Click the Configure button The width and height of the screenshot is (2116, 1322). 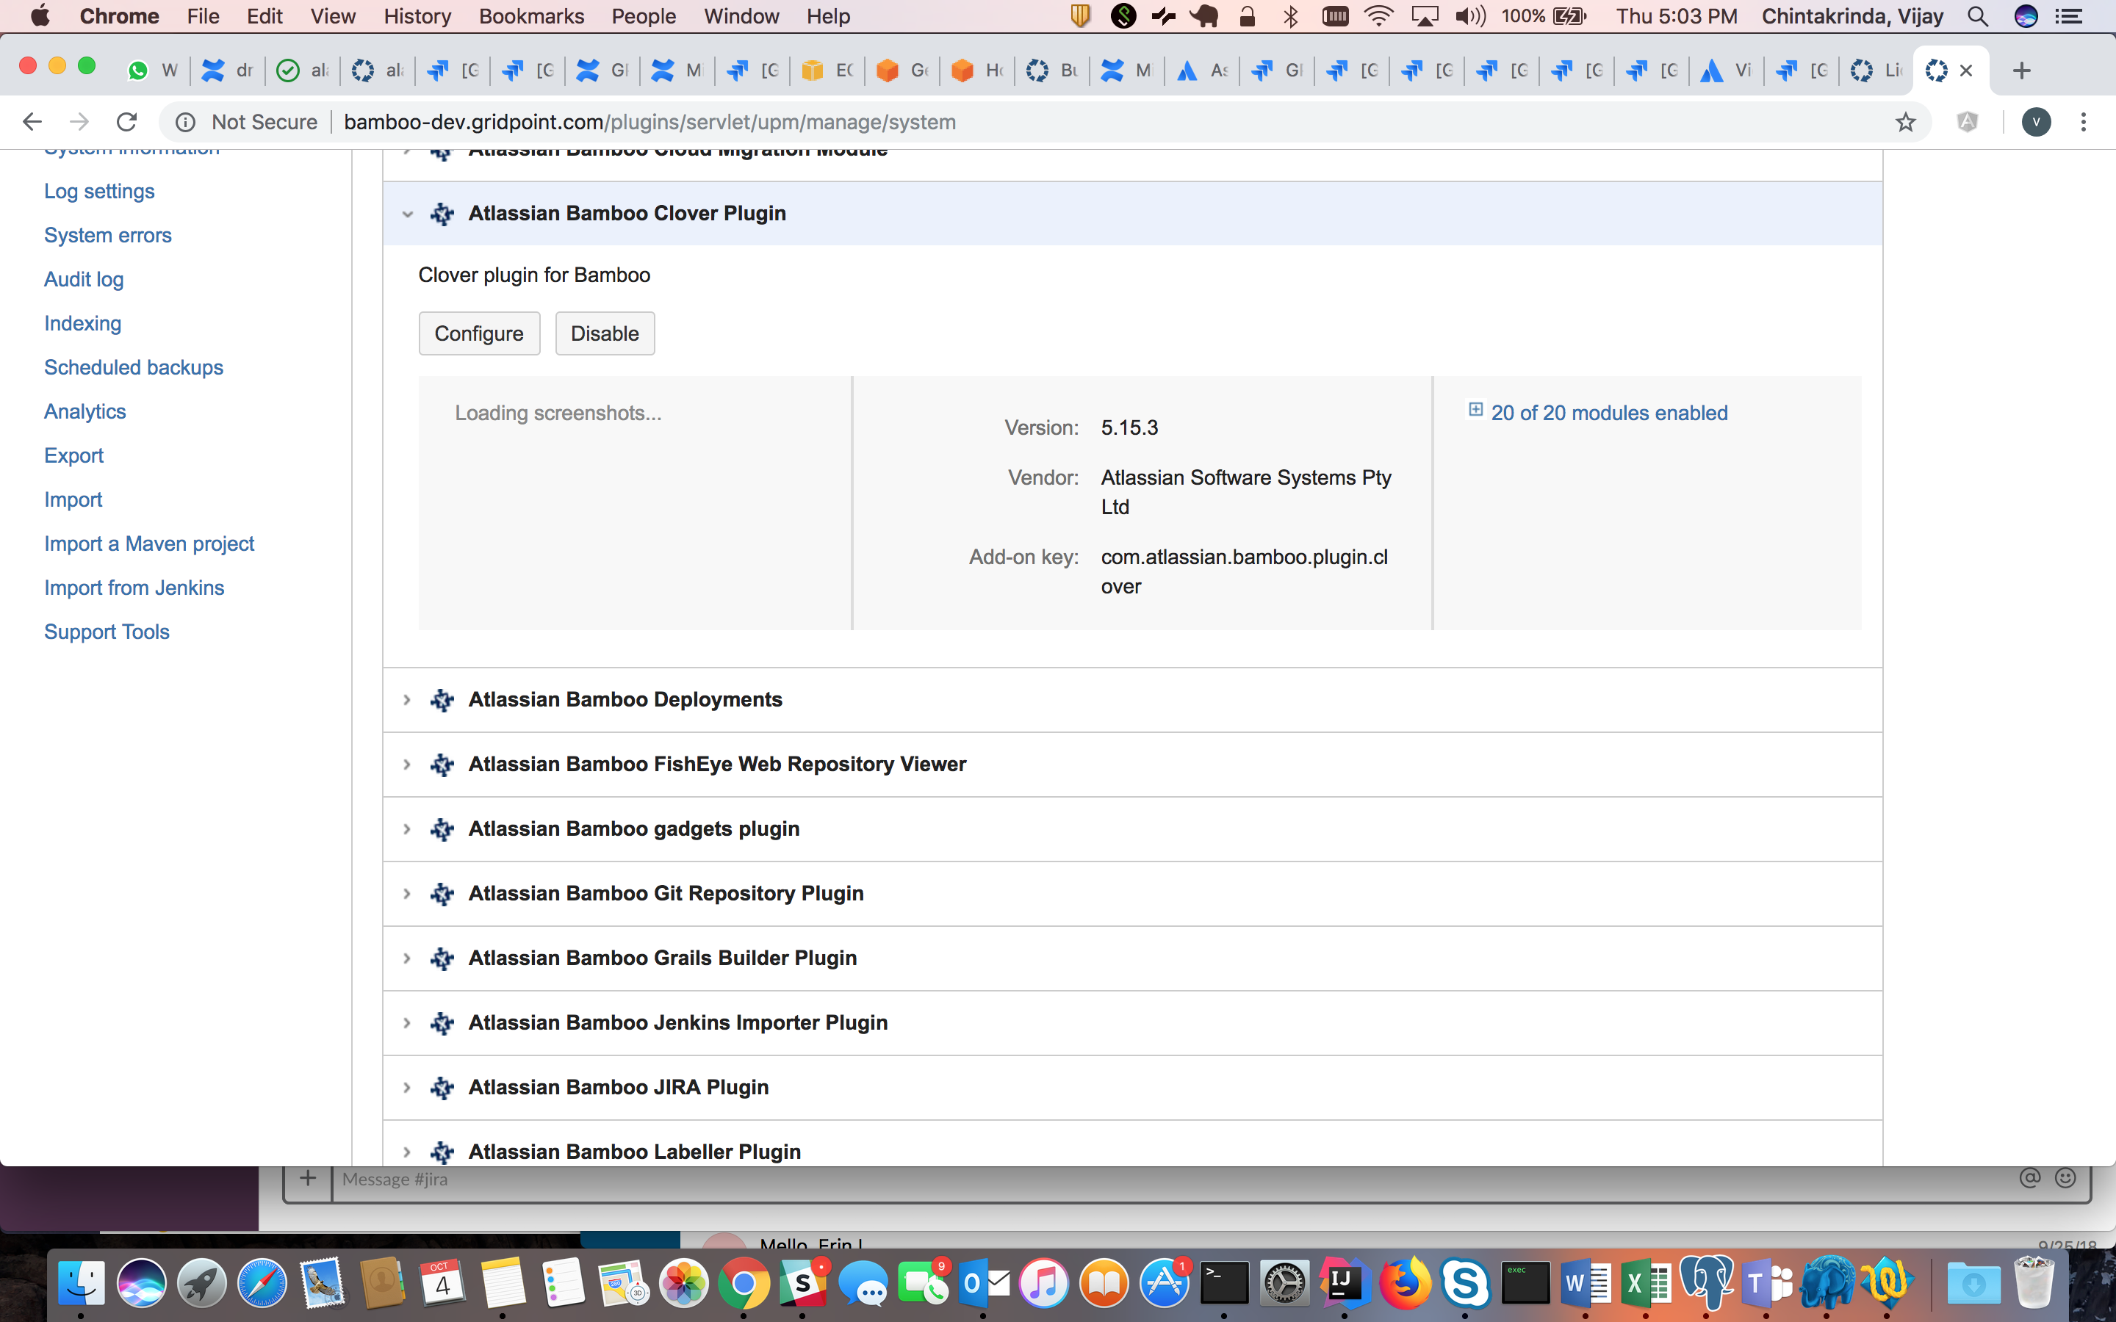tap(479, 333)
